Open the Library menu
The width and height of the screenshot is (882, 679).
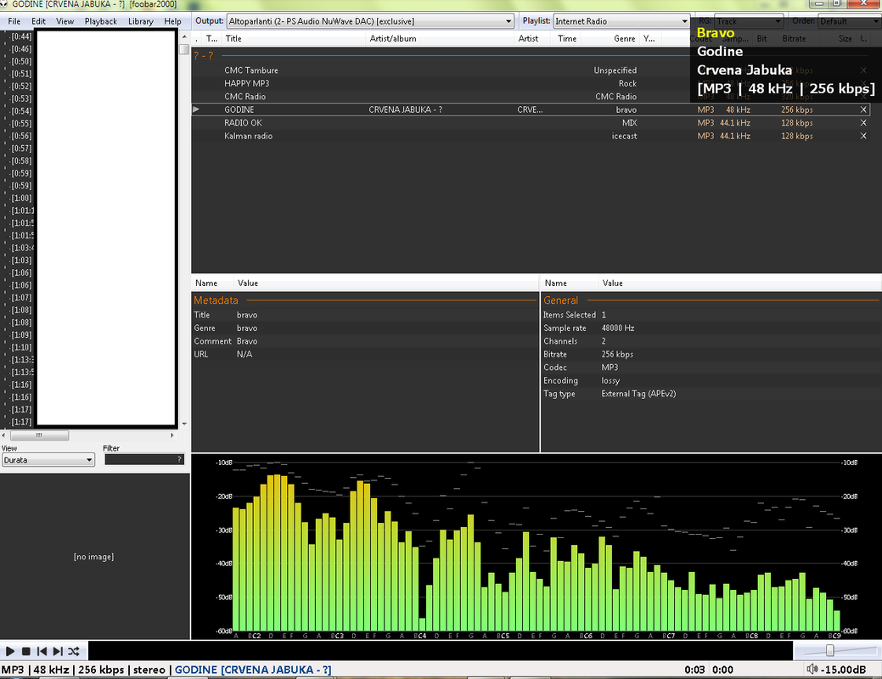point(141,21)
